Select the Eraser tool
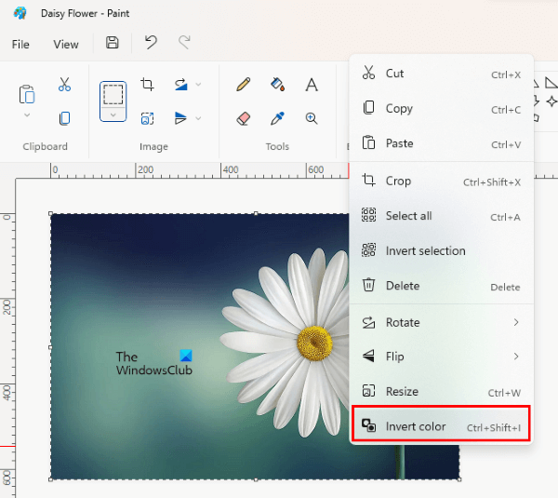 point(244,118)
